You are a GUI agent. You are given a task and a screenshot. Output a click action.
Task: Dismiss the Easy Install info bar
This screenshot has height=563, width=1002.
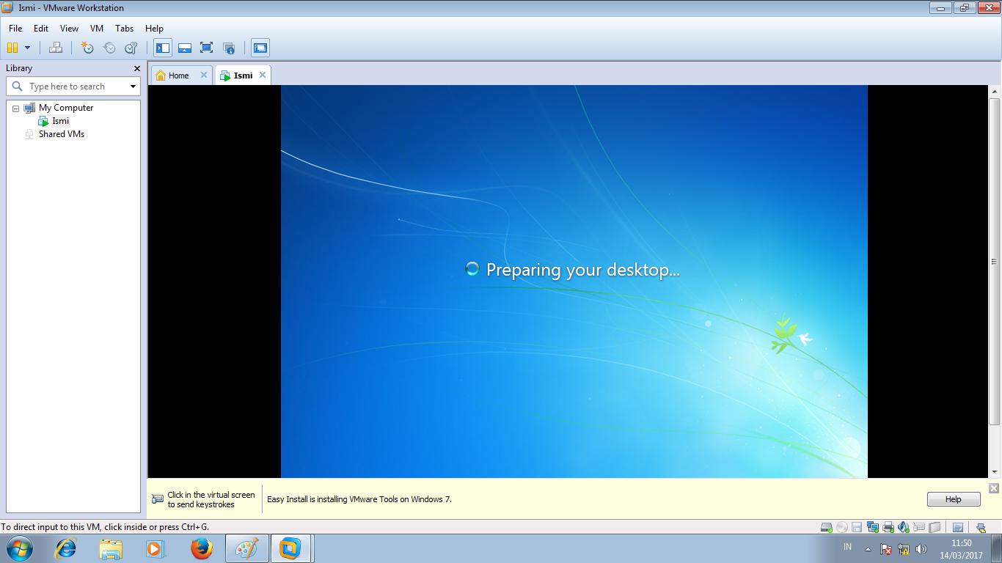pos(994,488)
